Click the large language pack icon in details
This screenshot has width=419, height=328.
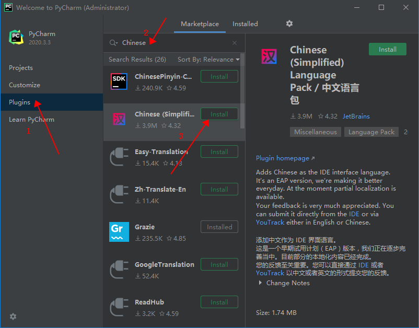pyautogui.click(x=269, y=56)
